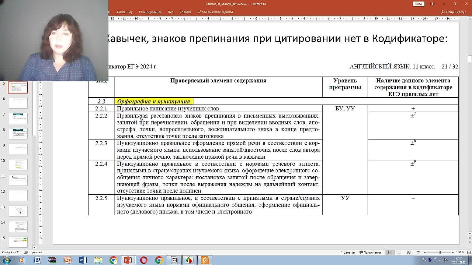
Task: Click the table cell labeled 2.2.1
Action: 101,109
